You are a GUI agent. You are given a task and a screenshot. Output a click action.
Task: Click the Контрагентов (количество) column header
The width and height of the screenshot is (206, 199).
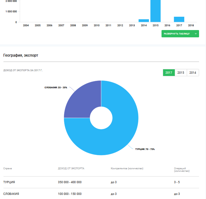[x=127, y=169]
